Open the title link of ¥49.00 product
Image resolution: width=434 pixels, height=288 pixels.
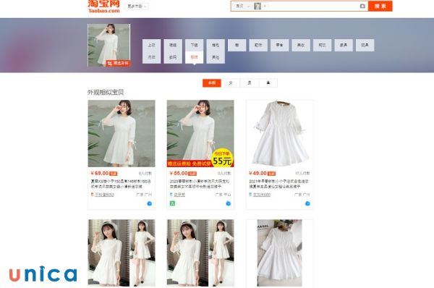[x=278, y=184]
